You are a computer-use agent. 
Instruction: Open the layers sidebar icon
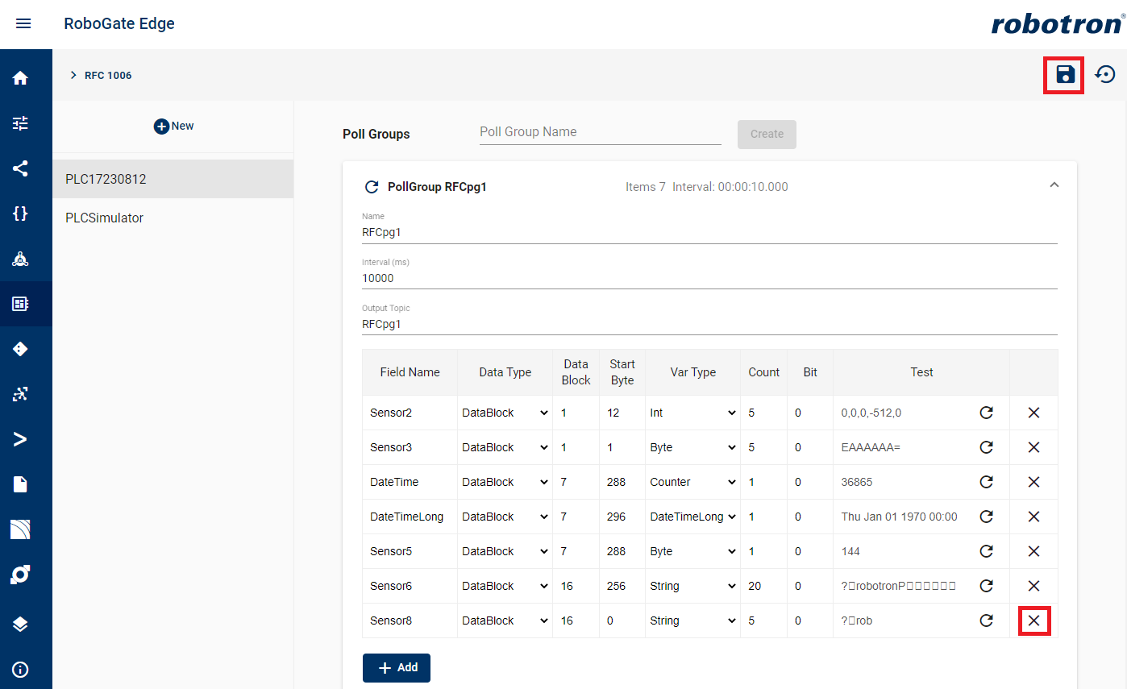click(x=20, y=625)
